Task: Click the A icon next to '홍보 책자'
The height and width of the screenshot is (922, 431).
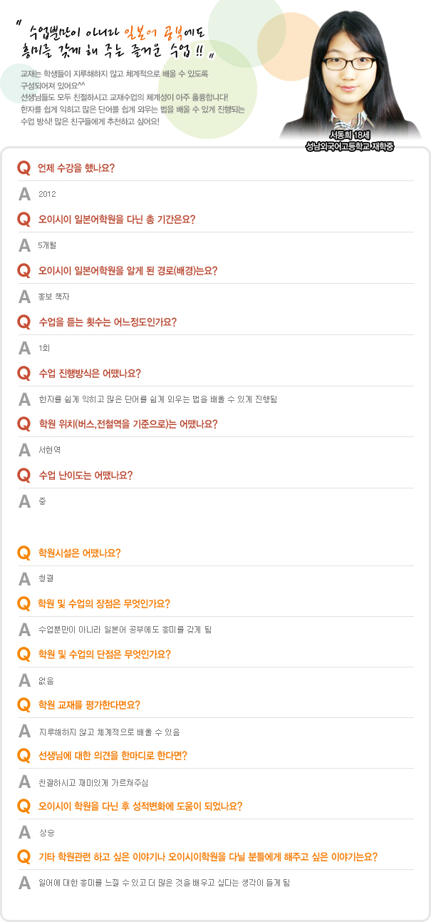Action: [24, 296]
